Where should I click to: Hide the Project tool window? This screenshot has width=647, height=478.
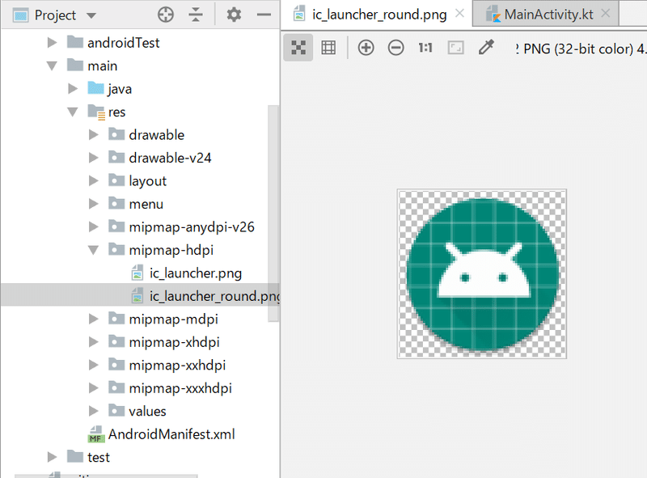pyautogui.click(x=264, y=15)
